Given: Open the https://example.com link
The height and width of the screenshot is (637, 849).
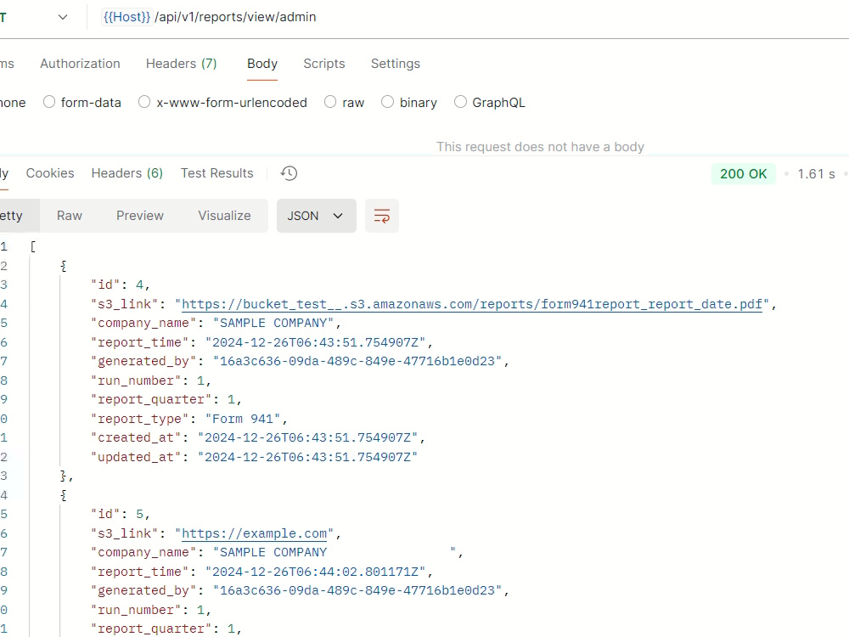Looking at the screenshot, I should (x=254, y=533).
